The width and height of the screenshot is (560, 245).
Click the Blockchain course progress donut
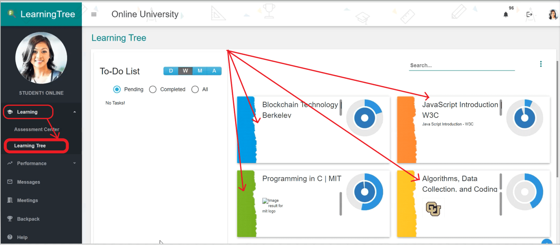[x=365, y=118]
